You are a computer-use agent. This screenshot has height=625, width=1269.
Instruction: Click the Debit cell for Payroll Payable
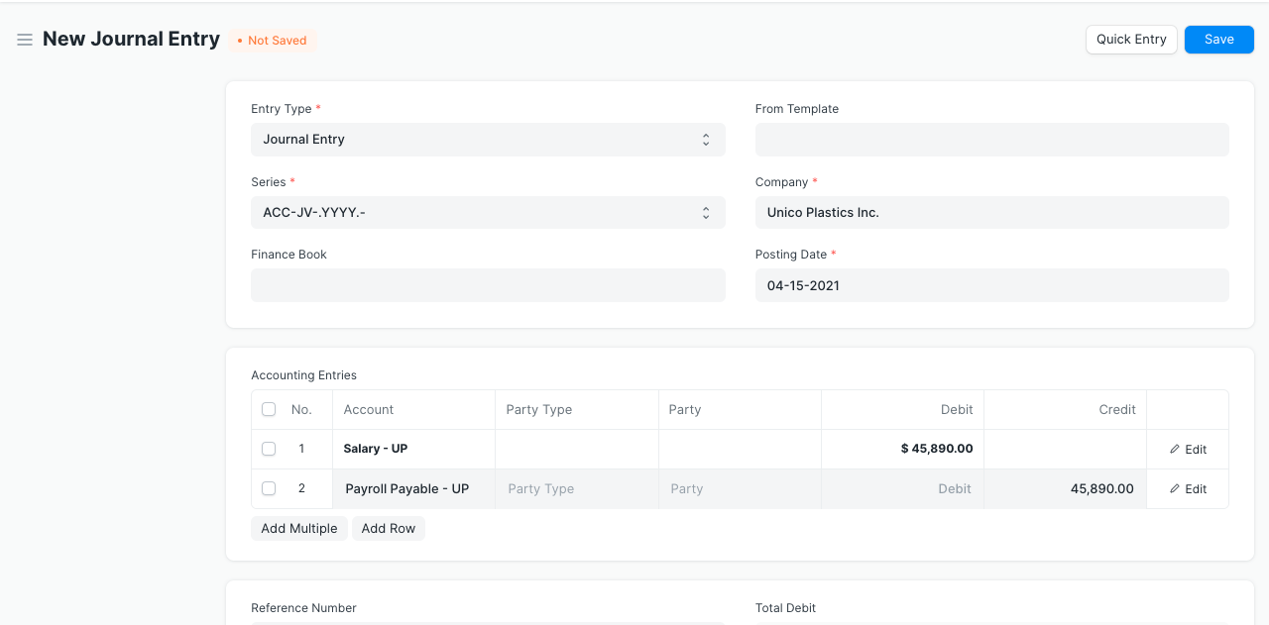[902, 489]
